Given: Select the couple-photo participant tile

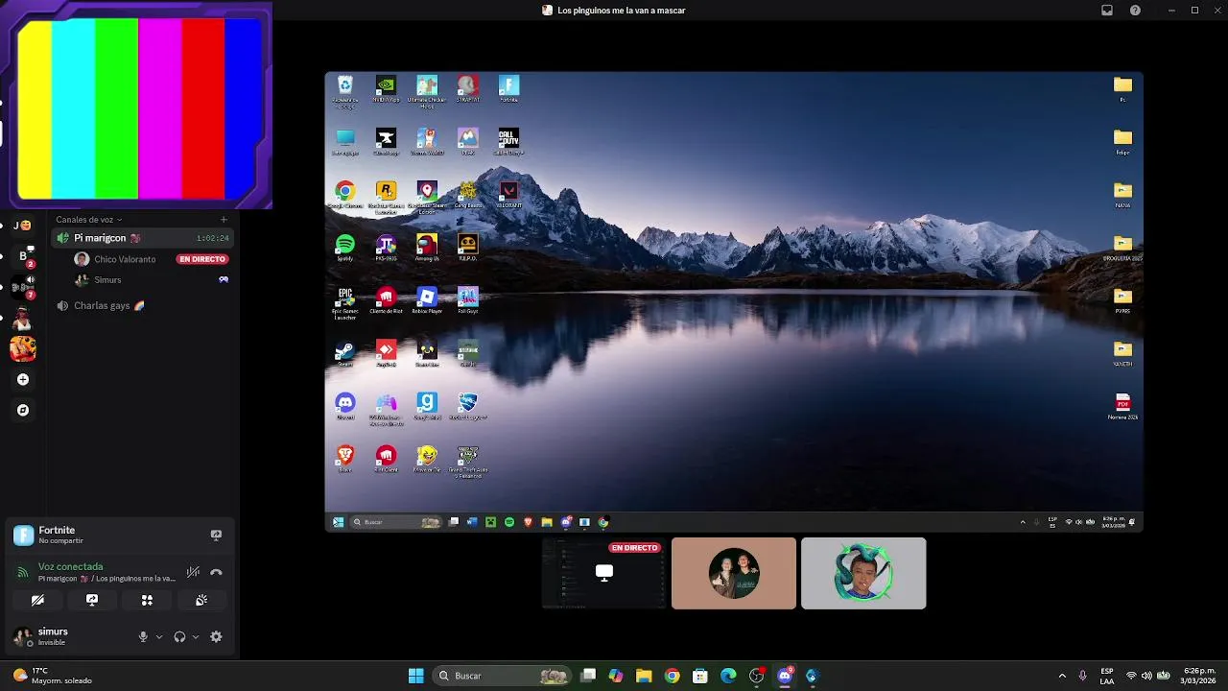Looking at the screenshot, I should (x=734, y=573).
